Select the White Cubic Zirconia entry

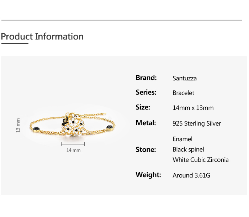[x=201, y=160]
